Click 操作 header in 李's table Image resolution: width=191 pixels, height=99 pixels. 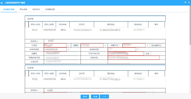point(157,73)
